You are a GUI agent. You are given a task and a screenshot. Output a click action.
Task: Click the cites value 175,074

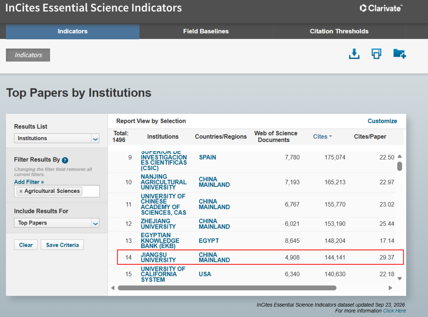[x=334, y=158]
